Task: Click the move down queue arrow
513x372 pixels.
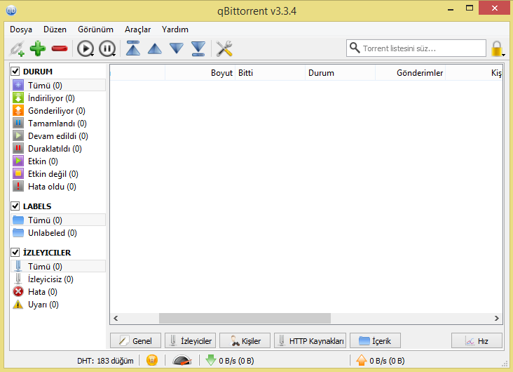Action: (x=177, y=48)
